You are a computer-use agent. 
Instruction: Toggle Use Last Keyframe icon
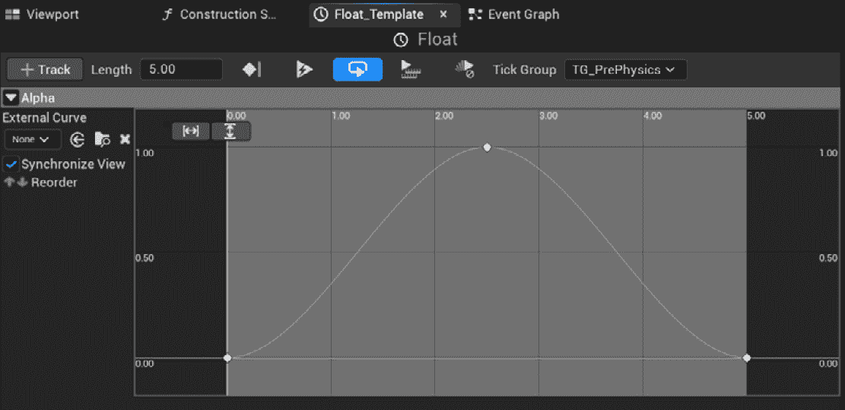click(252, 69)
